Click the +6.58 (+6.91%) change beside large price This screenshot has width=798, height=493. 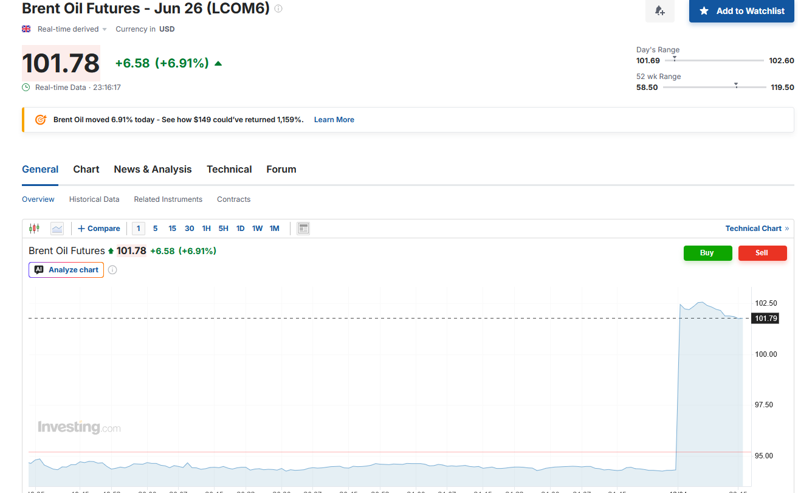click(162, 63)
